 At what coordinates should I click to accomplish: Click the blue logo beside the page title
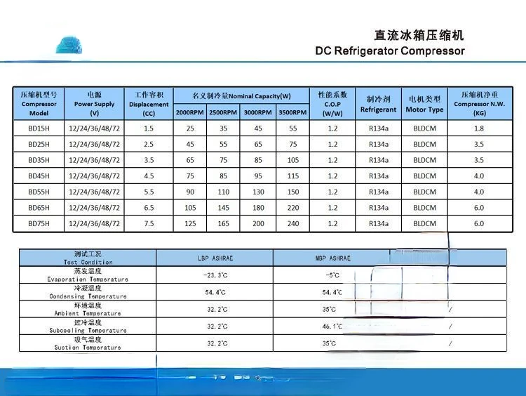pos(69,45)
